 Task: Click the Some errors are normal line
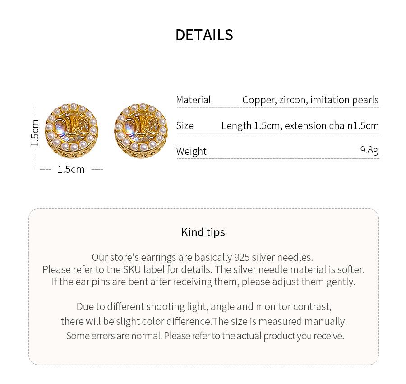point(205,336)
